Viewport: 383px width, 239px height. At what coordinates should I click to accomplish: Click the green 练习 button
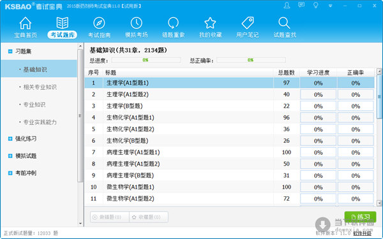pyautogui.click(x=360, y=217)
